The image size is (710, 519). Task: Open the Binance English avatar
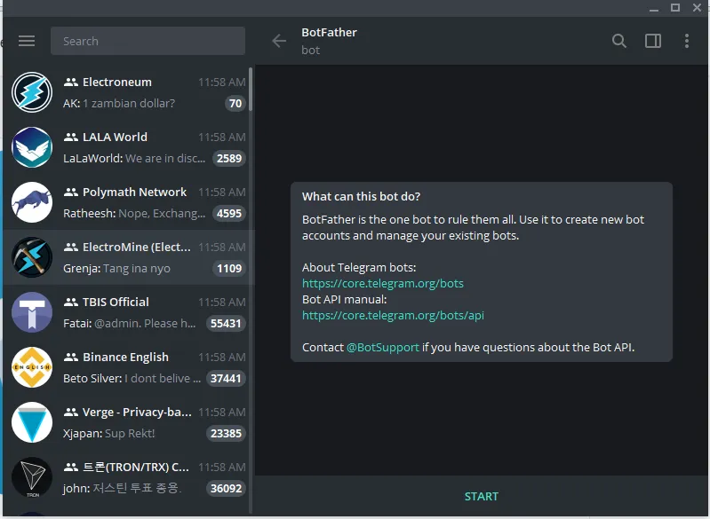pyautogui.click(x=32, y=367)
